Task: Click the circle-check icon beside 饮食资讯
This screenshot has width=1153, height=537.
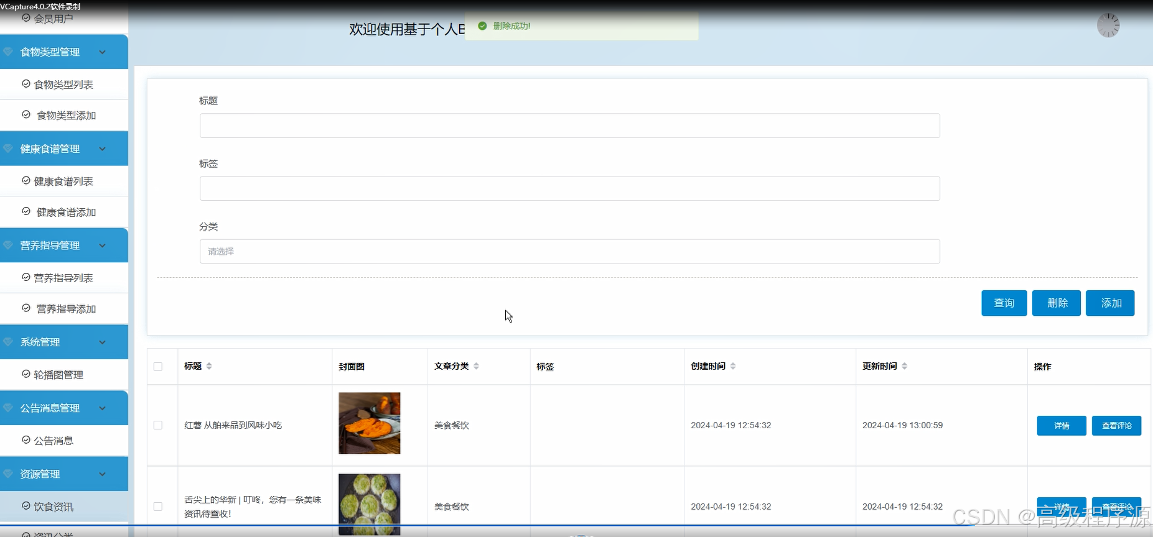Action: [x=26, y=506]
